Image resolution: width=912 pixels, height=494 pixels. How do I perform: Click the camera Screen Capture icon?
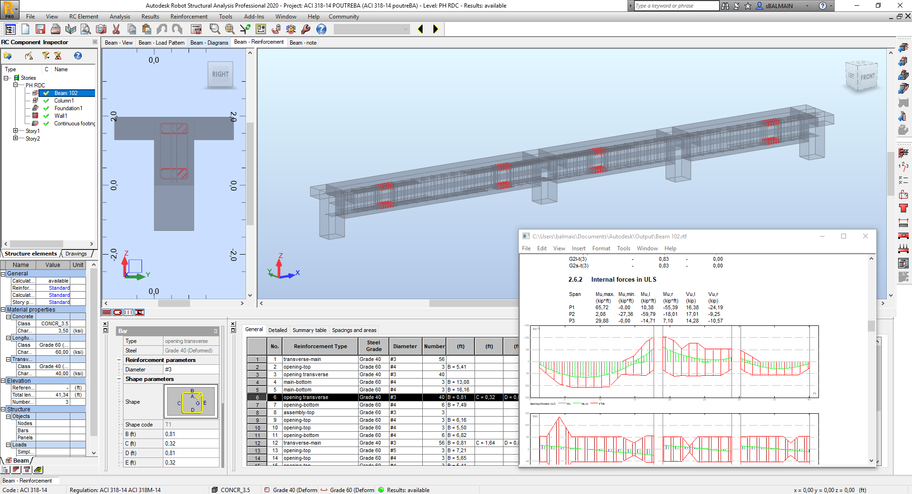click(101, 29)
